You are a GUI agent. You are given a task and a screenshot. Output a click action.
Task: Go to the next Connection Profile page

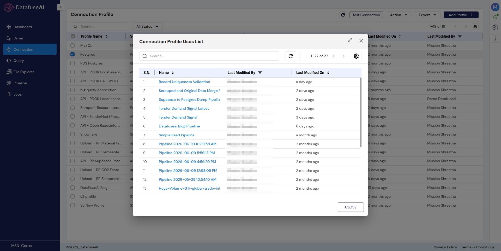(x=466, y=27)
